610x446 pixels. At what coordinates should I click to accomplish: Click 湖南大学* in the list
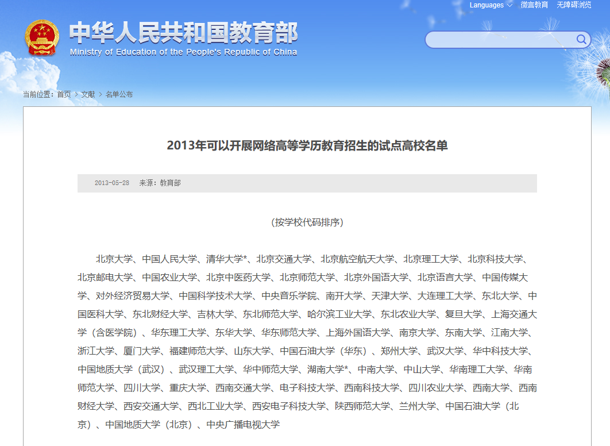click(x=328, y=370)
